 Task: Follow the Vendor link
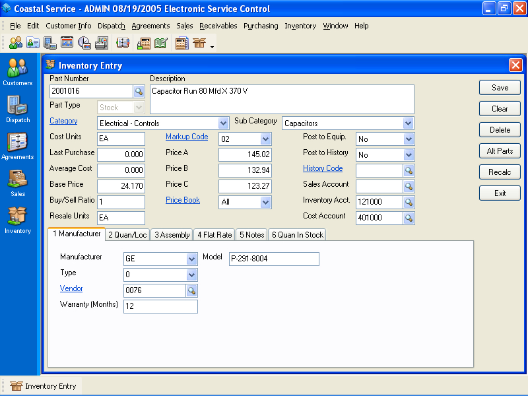point(71,288)
